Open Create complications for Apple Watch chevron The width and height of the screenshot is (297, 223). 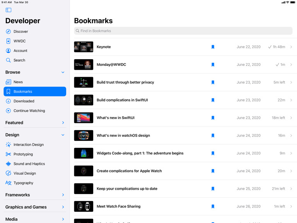tap(291, 171)
